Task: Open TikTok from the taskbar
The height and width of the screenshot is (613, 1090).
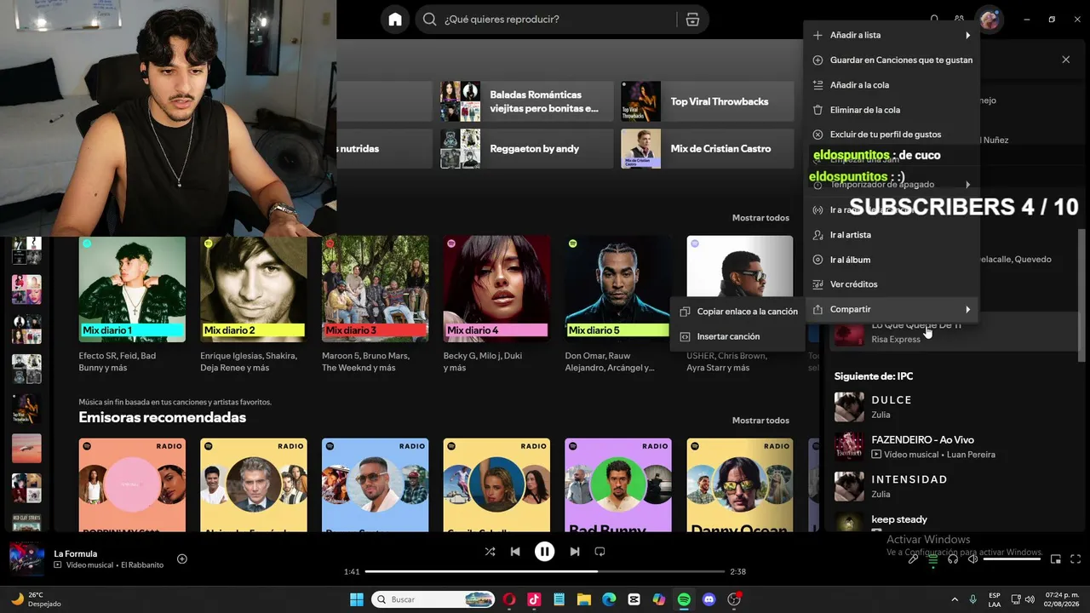Action: (x=534, y=599)
